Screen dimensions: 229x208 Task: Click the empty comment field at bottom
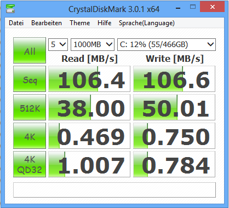pos(114,190)
